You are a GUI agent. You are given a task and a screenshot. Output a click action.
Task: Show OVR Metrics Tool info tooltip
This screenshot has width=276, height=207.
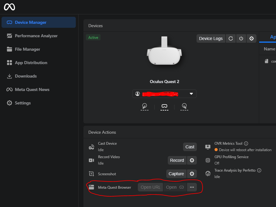[246, 143]
